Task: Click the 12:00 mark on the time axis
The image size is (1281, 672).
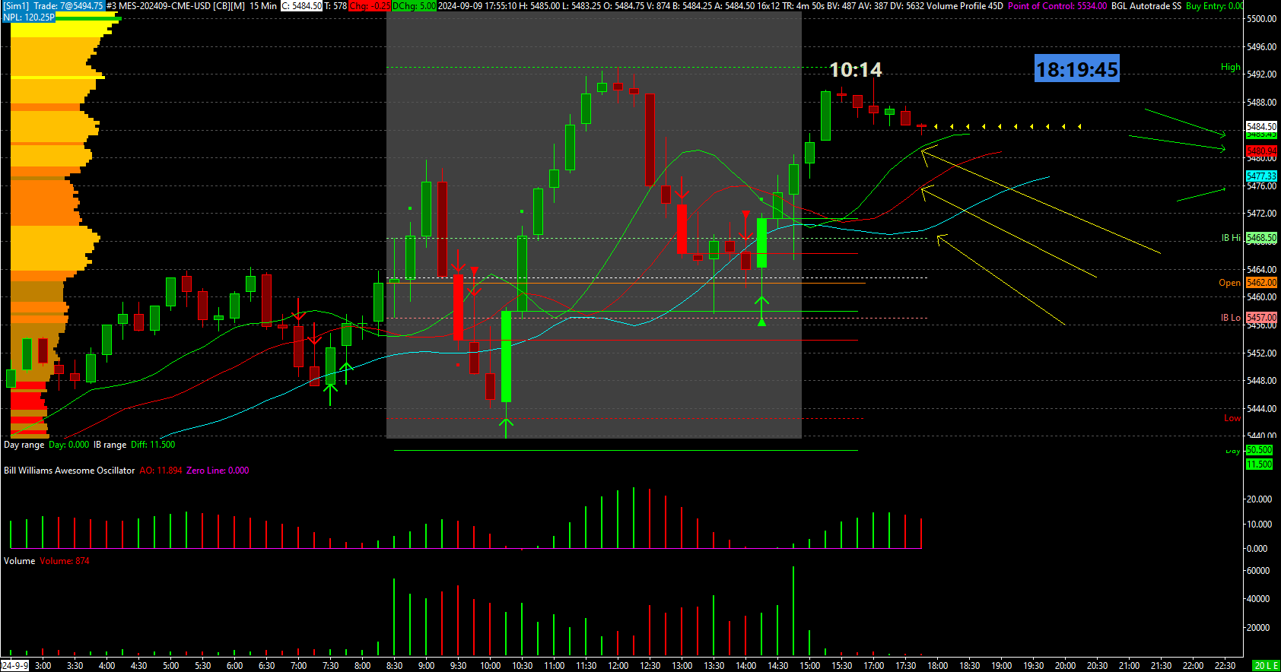Action: pos(618,666)
